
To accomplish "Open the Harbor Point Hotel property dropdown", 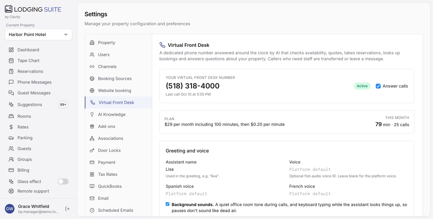I will [38, 35].
